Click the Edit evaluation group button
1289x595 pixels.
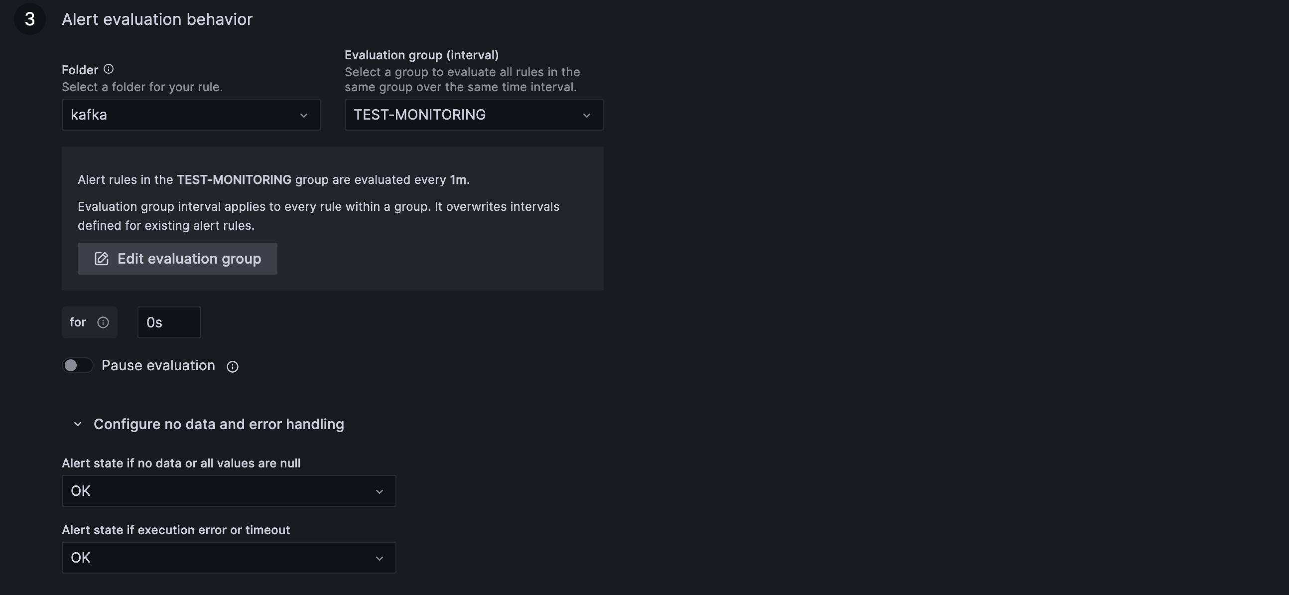click(x=177, y=259)
